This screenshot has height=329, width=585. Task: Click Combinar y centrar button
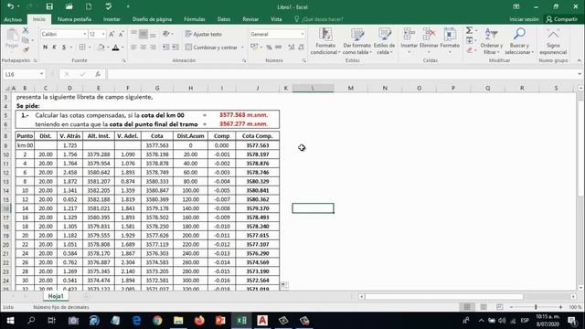pyautogui.click(x=211, y=48)
